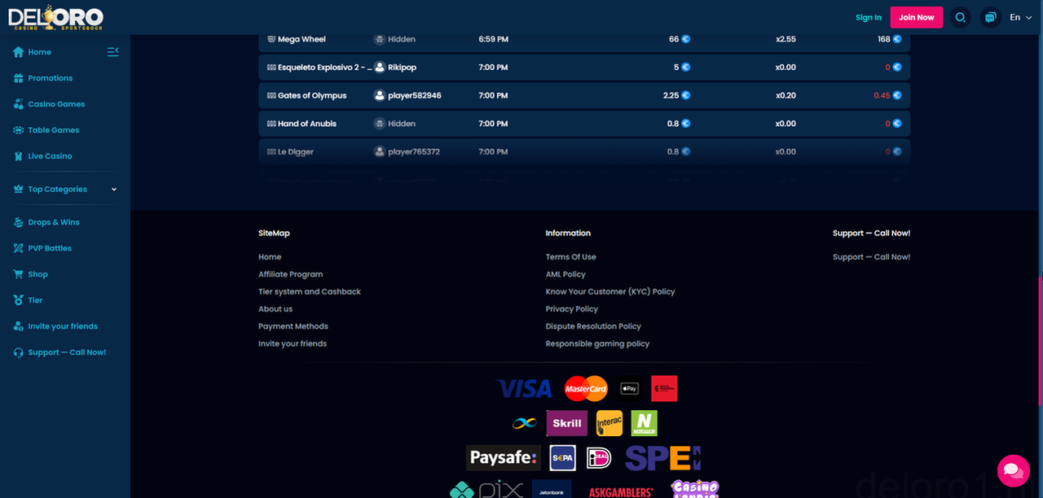
Task: Click footer SiteMap Home link
Action: pyautogui.click(x=270, y=257)
